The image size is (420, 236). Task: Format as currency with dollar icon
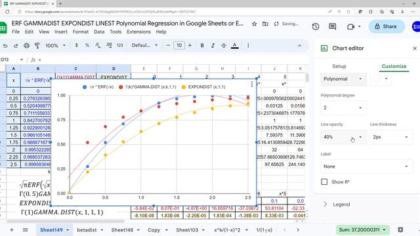click(77, 45)
